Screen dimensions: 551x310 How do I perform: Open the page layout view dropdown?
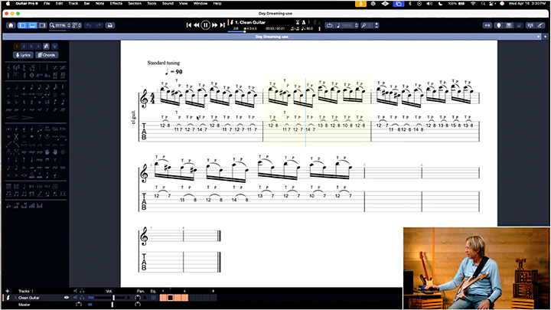coord(77,25)
